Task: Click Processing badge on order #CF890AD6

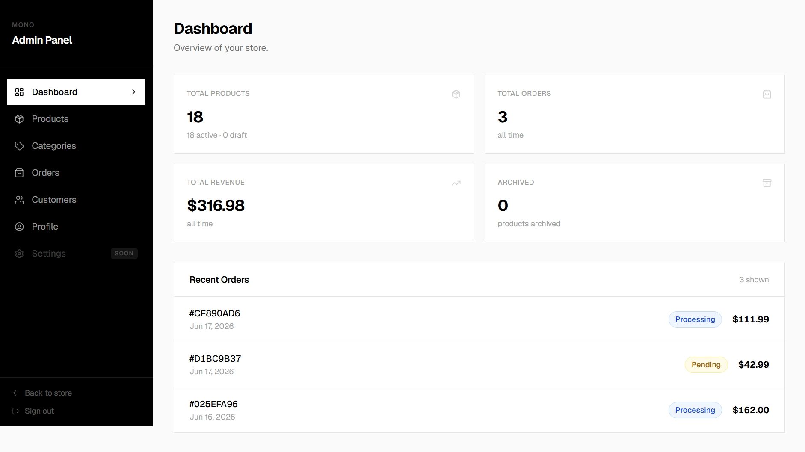Action: (x=695, y=319)
